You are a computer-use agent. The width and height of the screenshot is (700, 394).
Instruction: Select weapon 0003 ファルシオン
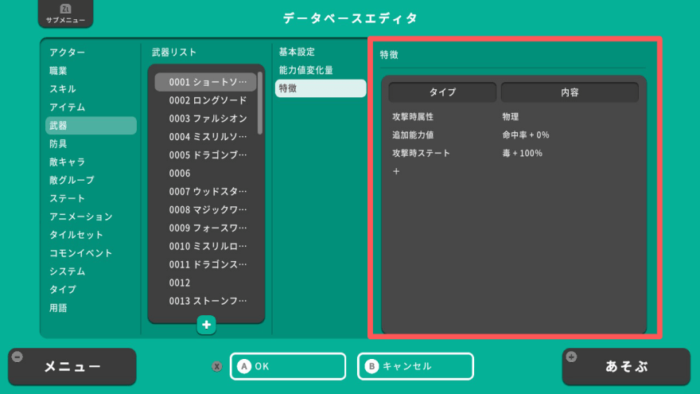click(x=208, y=119)
